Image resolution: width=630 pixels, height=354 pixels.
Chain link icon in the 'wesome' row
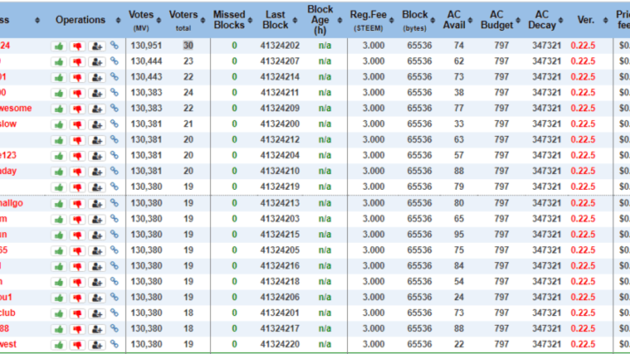click(114, 108)
